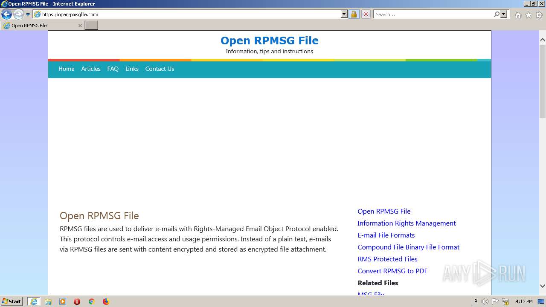Follow the RMS Protected Files link
The image size is (546, 307).
[387, 259]
